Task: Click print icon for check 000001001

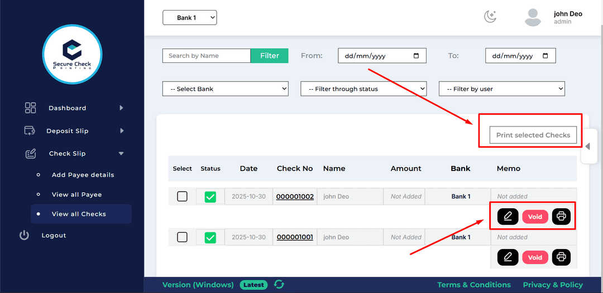Action: pos(561,257)
